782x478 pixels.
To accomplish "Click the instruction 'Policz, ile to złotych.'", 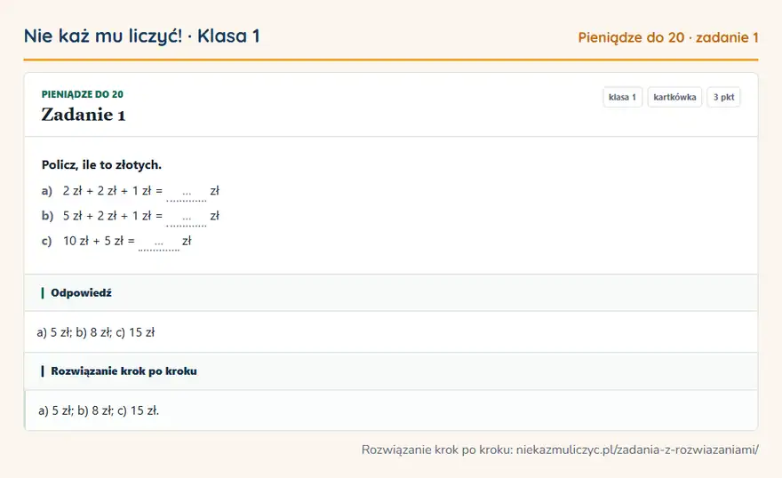I will pos(101,165).
